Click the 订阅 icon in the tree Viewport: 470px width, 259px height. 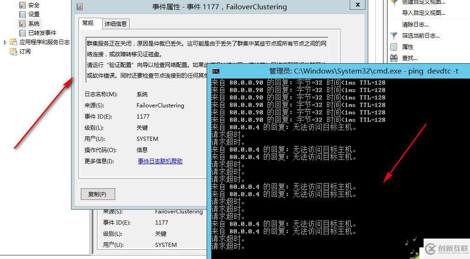click(x=13, y=51)
